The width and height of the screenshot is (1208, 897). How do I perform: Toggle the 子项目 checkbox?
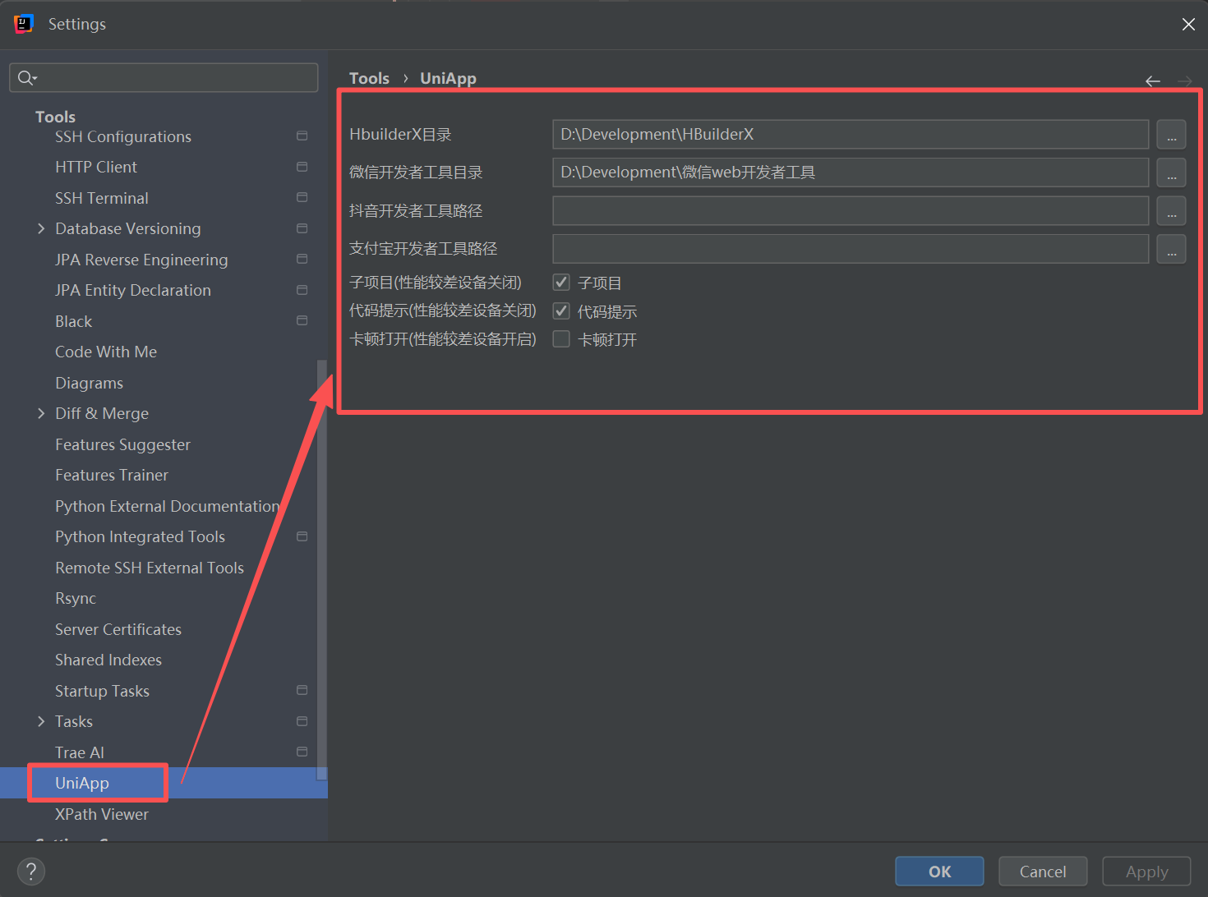pos(561,283)
